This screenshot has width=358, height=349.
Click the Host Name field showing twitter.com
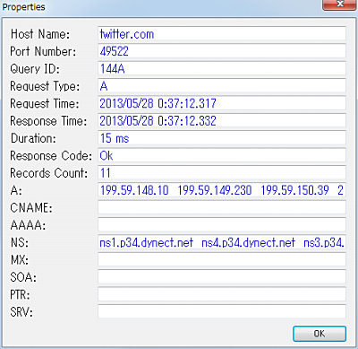(x=222, y=34)
